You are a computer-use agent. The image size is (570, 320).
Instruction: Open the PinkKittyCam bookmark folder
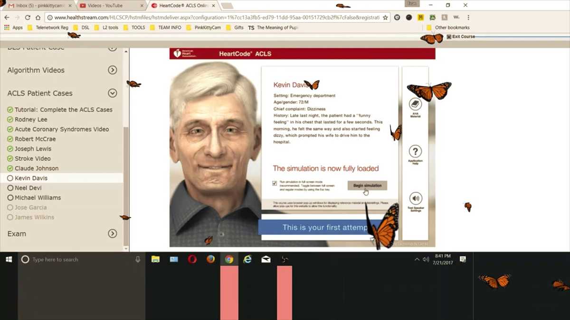(203, 27)
